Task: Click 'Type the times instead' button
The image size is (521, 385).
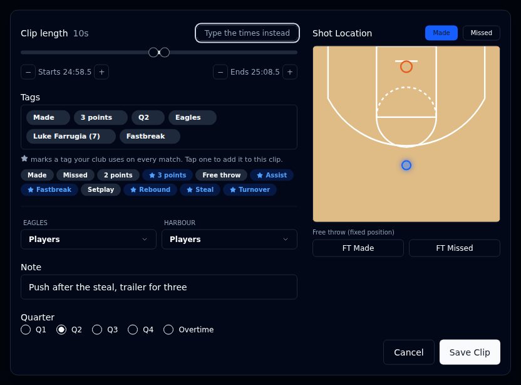Action: tap(247, 33)
